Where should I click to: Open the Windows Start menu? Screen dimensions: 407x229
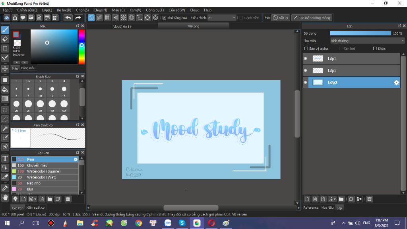[x=7, y=223]
